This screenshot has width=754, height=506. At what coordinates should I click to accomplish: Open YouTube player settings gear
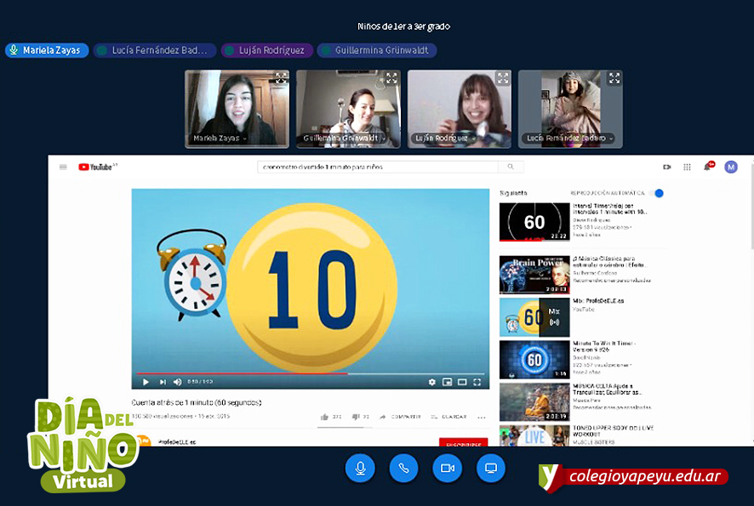[432, 383]
